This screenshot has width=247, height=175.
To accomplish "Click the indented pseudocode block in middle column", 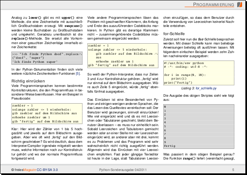I will coord(122,53).
